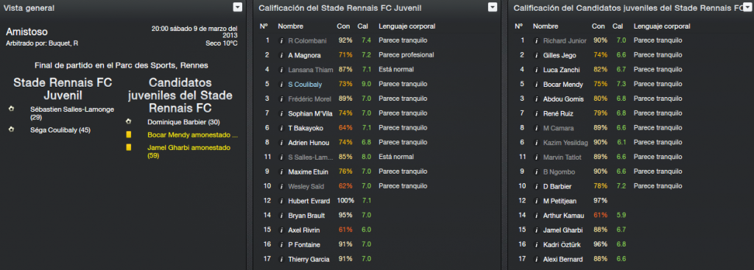Click Sébastien Salles-Lamonge goal entry
Screen dimensions: 754x270
pyautogui.click(x=71, y=113)
